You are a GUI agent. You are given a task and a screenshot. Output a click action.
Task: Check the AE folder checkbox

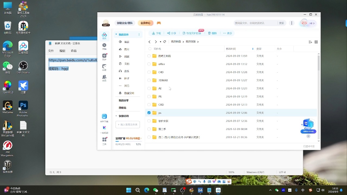[149, 89]
